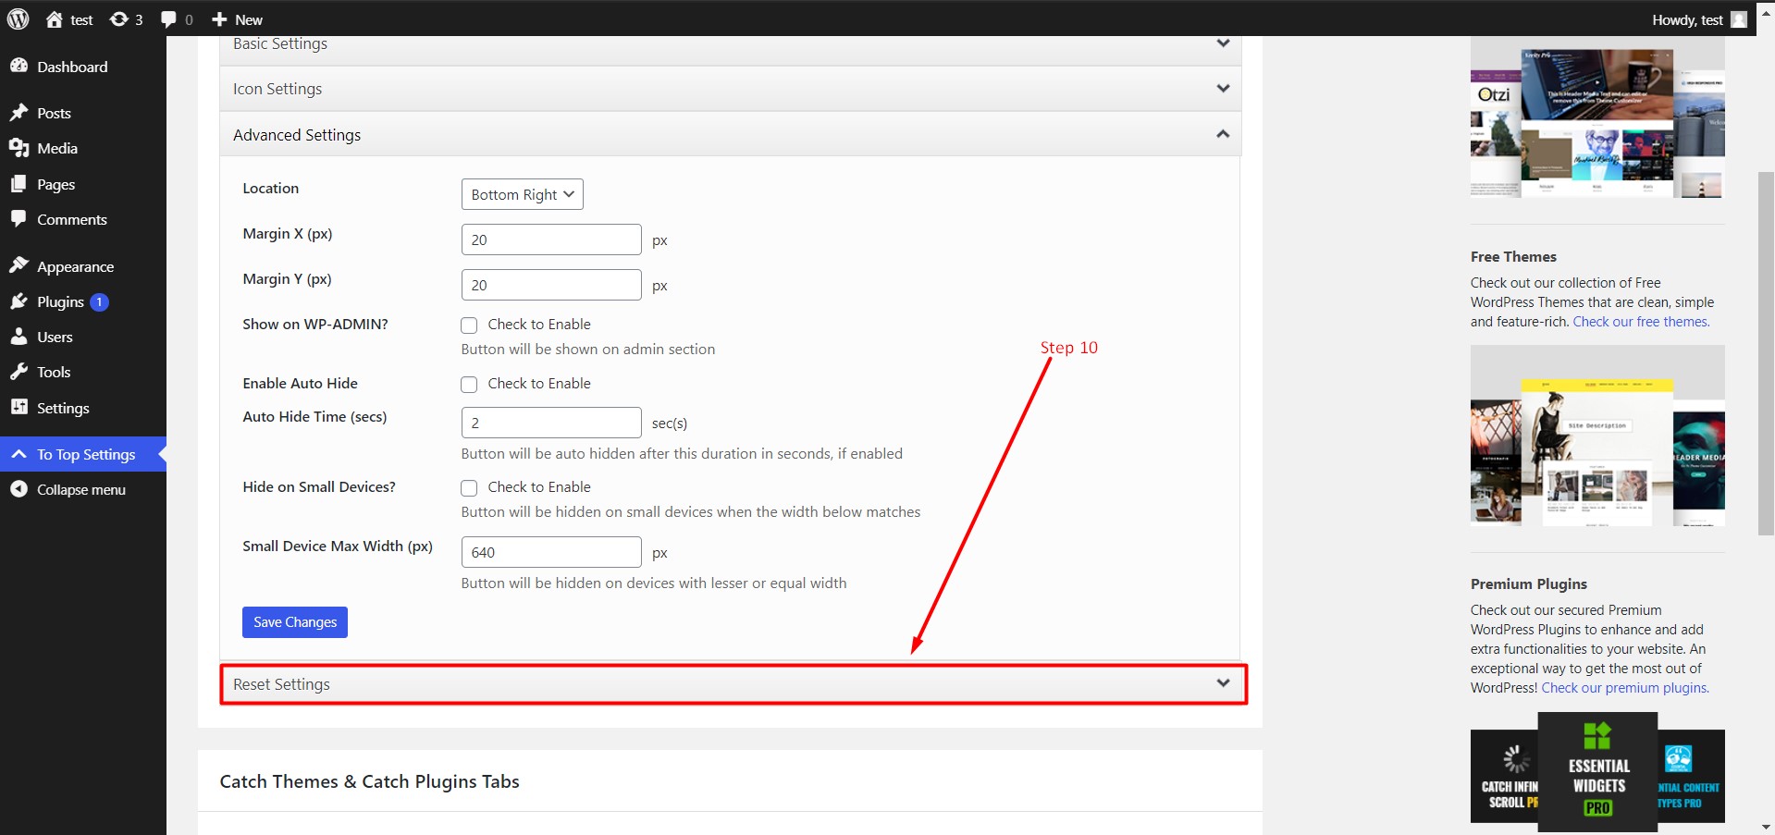
Task: Expand the Icon Settings chevron
Action: click(1223, 89)
